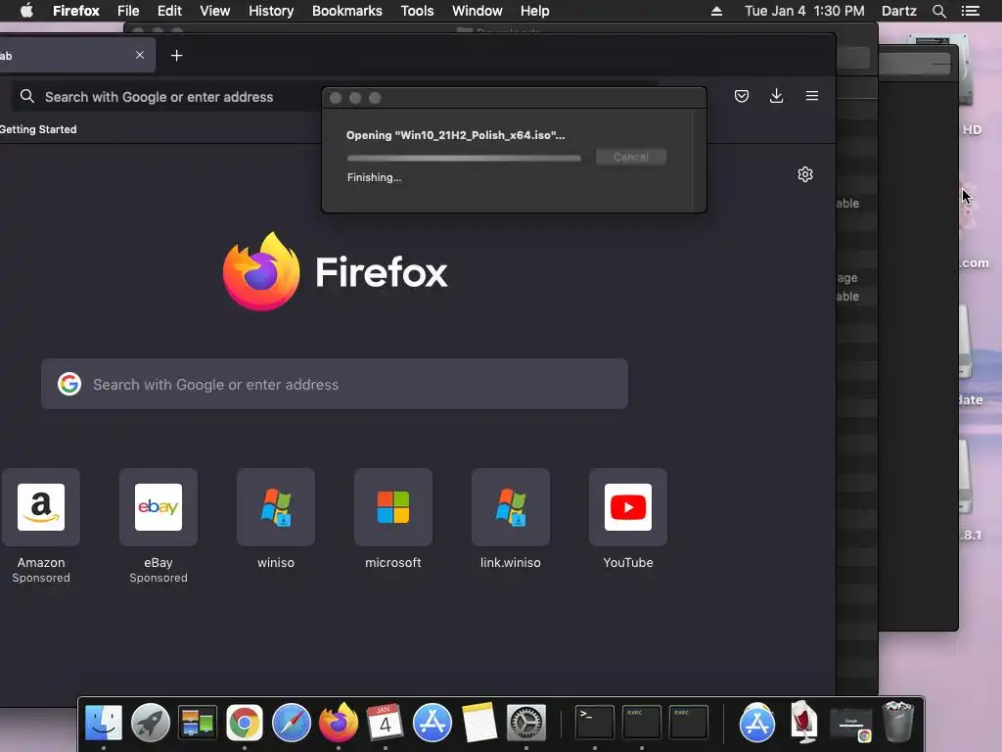This screenshot has height=752, width=1002.
Task: Open a new tab with plus button
Action: pos(176,56)
